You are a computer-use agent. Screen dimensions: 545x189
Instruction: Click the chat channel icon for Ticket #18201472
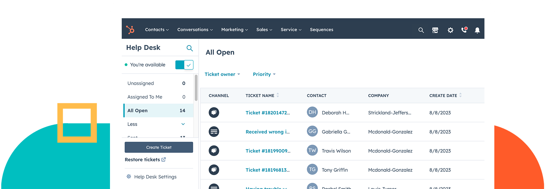point(214,113)
